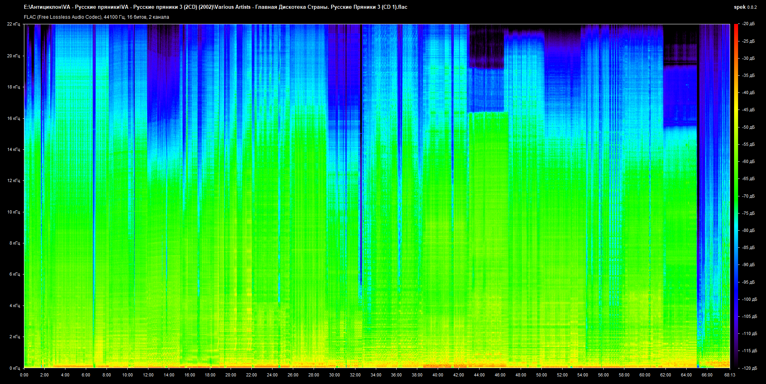Click the 0:00 time axis marker
Viewport: 766px width, 384px height.
(x=24, y=375)
